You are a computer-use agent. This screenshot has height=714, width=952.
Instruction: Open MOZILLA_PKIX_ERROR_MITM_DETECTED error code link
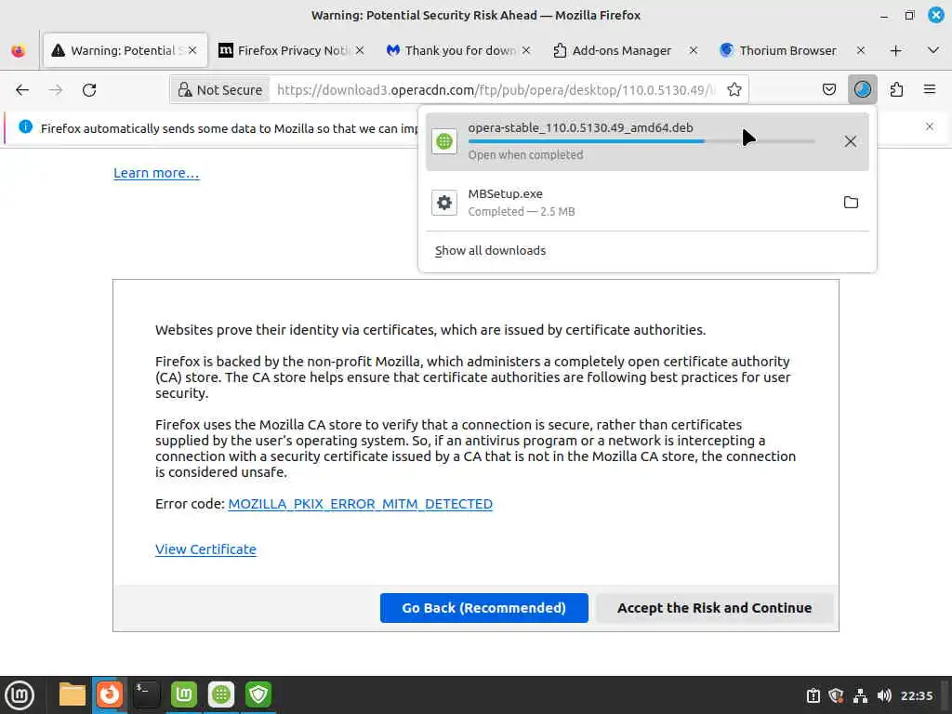pos(360,504)
